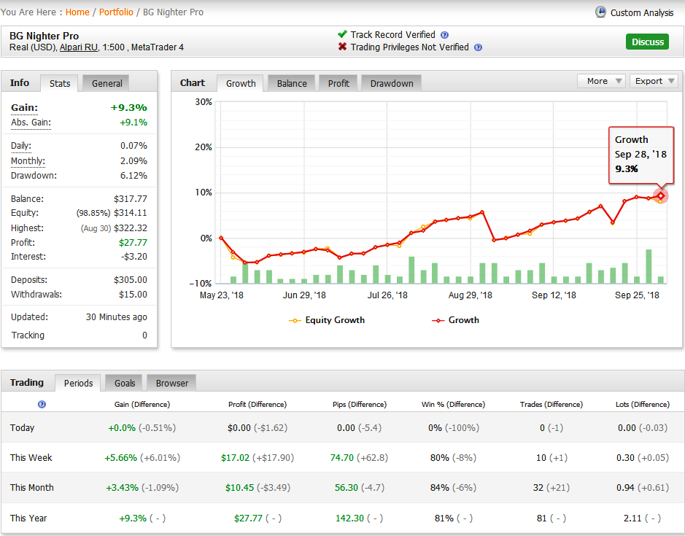685x536 pixels.
Task: Click the Deposits value $305.00
Action: click(x=130, y=279)
